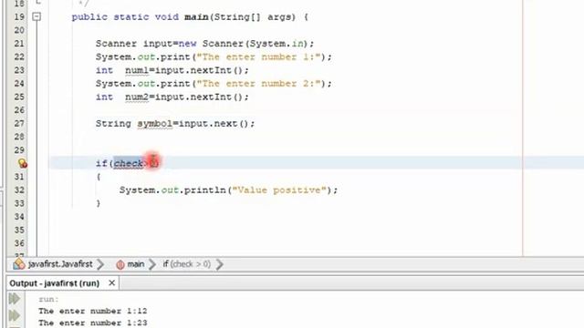Click line number 23 in the gutter
This screenshot has height=328, width=584.
(x=19, y=70)
